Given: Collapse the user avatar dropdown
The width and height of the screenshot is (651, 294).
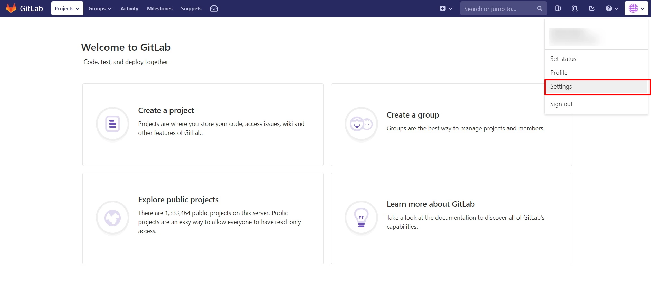Looking at the screenshot, I should coord(636,9).
